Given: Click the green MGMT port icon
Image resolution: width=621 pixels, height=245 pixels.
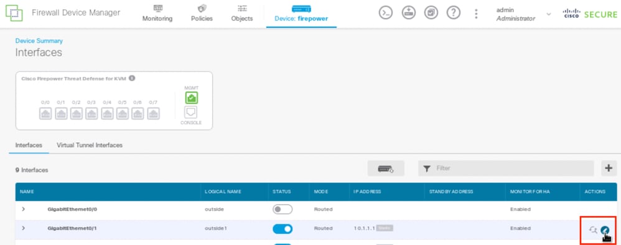Looking at the screenshot, I should point(191,98).
